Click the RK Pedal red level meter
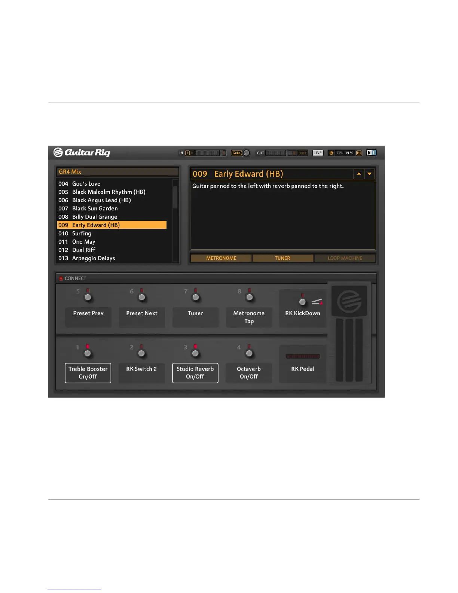 pyautogui.click(x=303, y=356)
